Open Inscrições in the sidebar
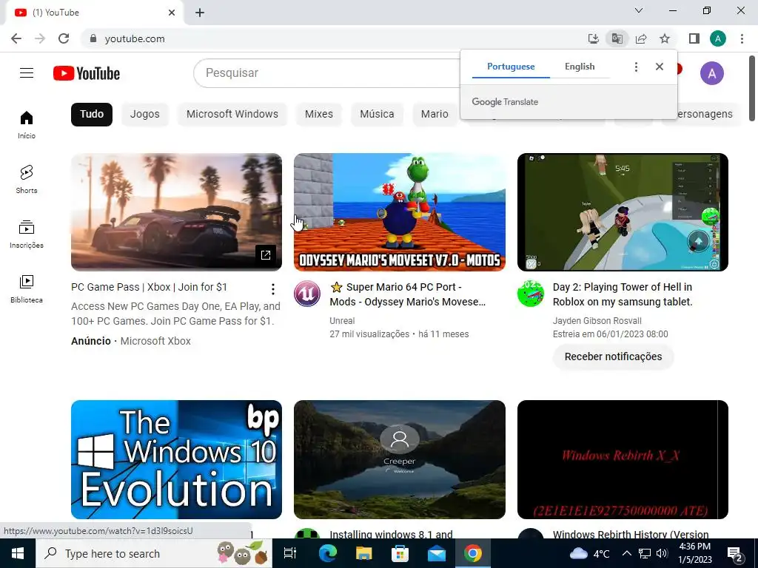Viewport: 758px width, 568px height. click(27, 234)
